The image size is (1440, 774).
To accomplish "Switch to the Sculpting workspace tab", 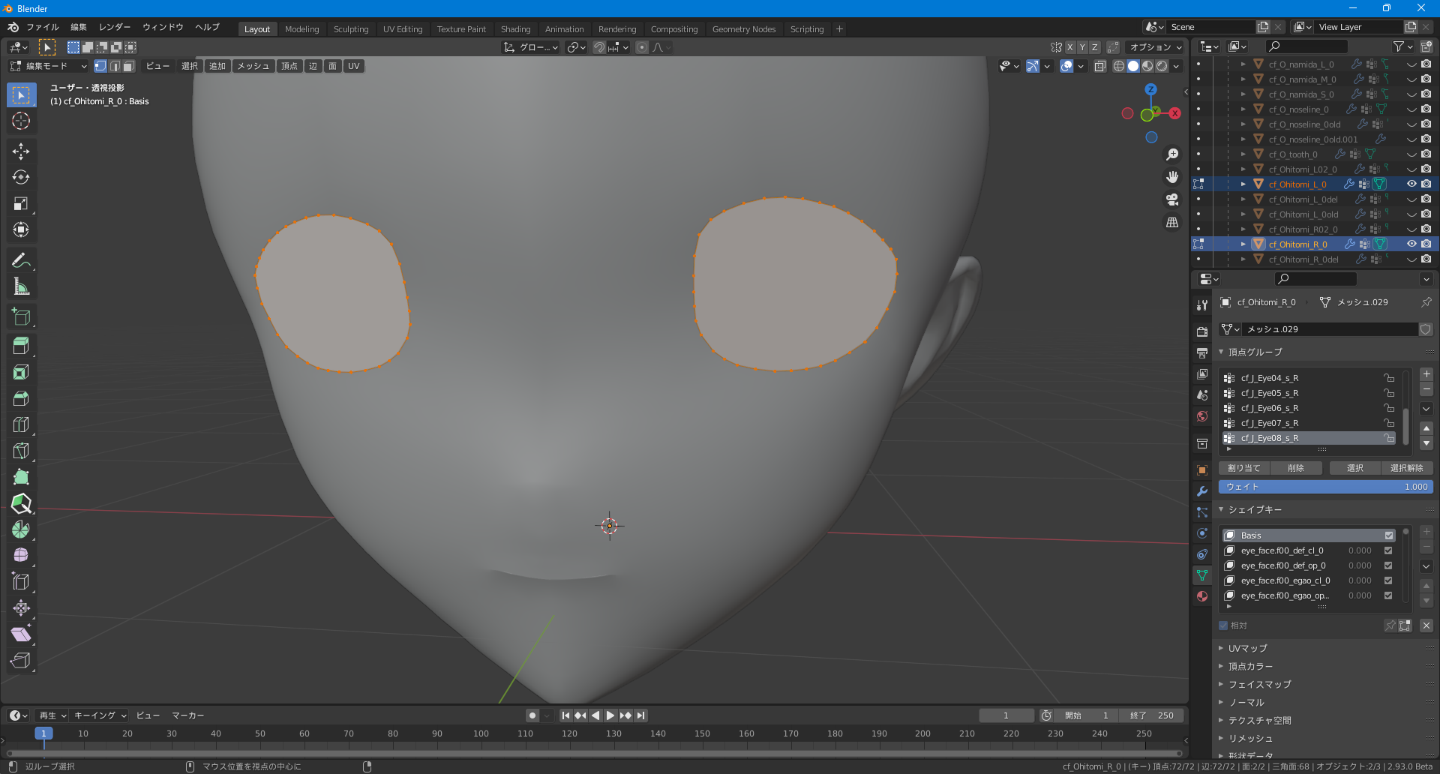I will tap(351, 29).
